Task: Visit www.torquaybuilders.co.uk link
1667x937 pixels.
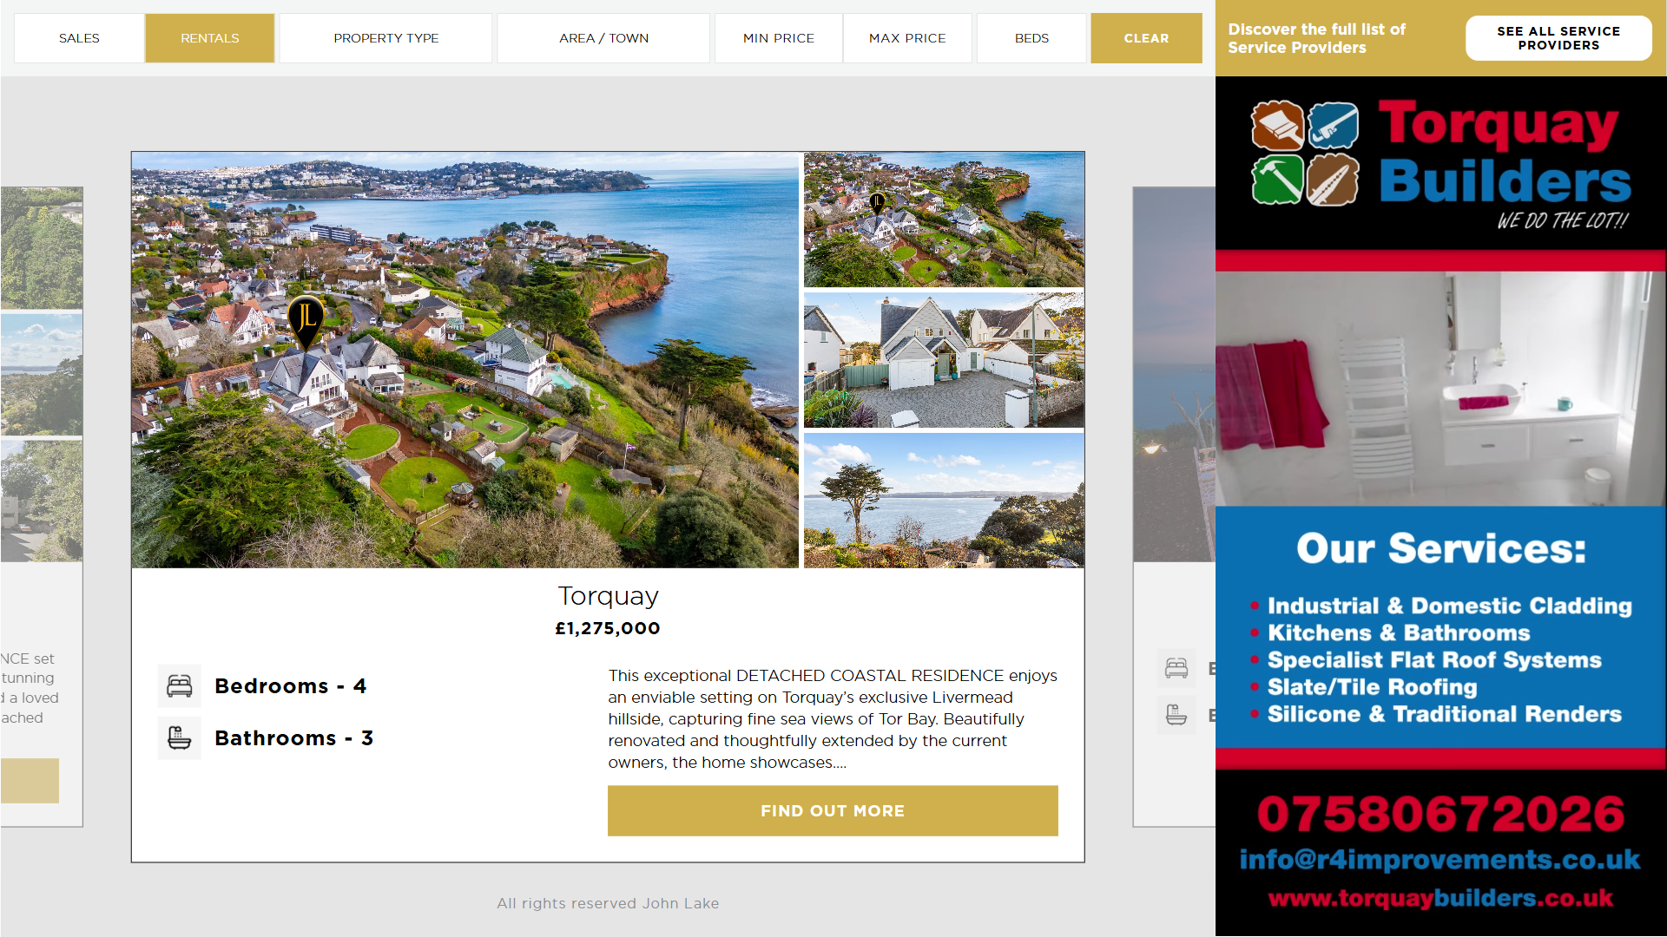Action: (1440, 898)
